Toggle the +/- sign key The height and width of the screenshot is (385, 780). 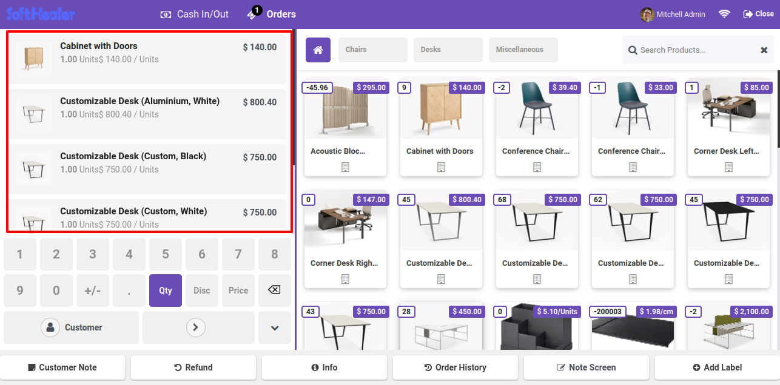93,291
